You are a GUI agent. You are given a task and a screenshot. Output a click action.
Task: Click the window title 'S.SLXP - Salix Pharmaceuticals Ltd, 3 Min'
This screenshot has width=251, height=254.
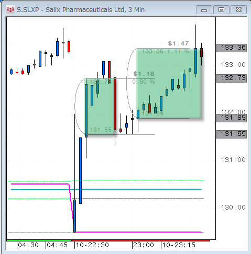point(81,10)
